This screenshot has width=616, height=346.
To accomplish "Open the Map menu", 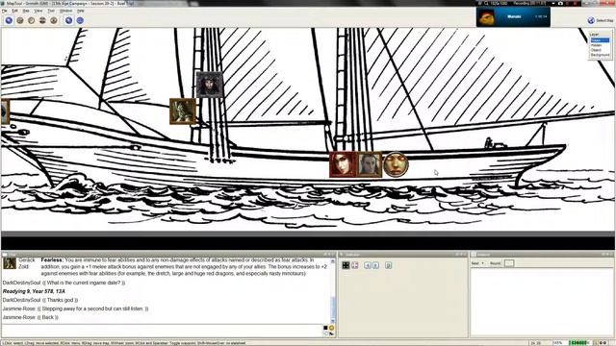I will click(26, 11).
